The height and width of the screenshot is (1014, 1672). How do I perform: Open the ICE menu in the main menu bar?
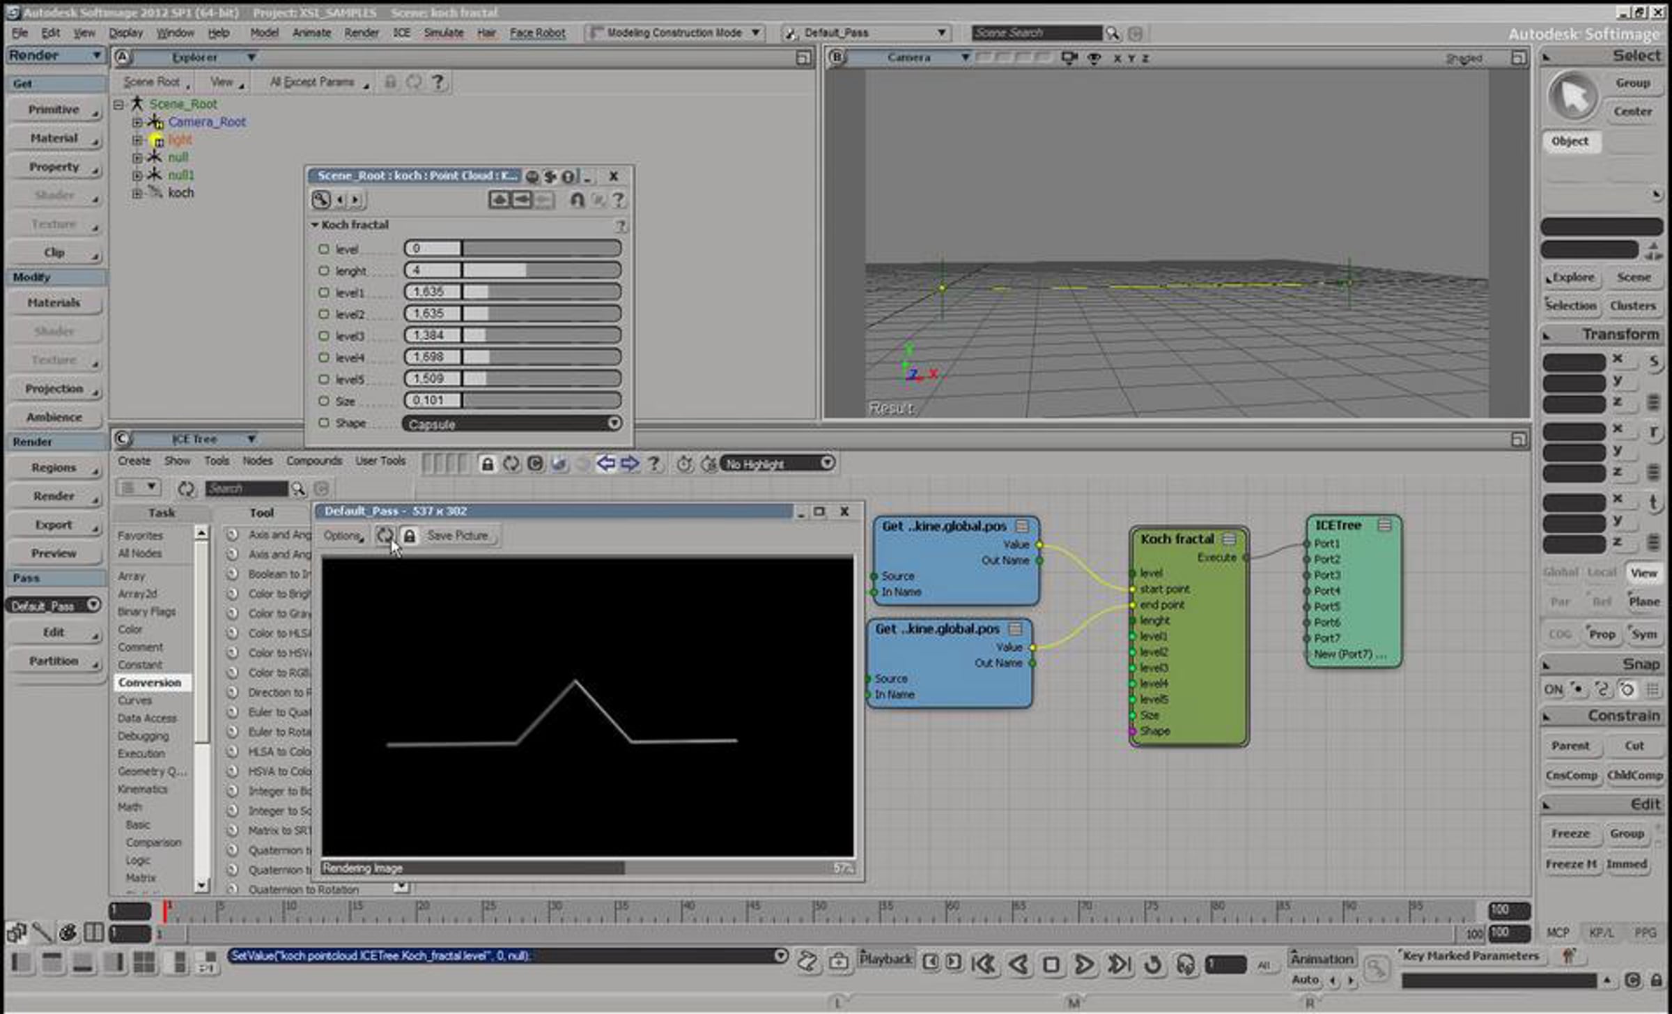[x=401, y=33]
